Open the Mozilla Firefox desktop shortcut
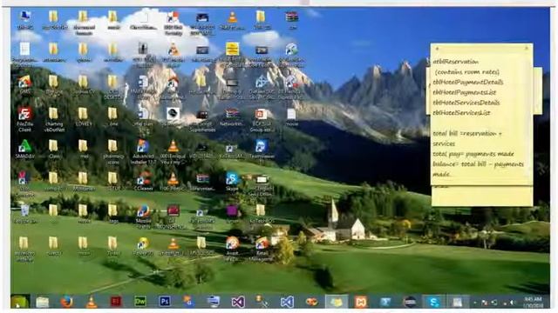The height and width of the screenshot is (313, 558). pyautogui.click(x=143, y=216)
